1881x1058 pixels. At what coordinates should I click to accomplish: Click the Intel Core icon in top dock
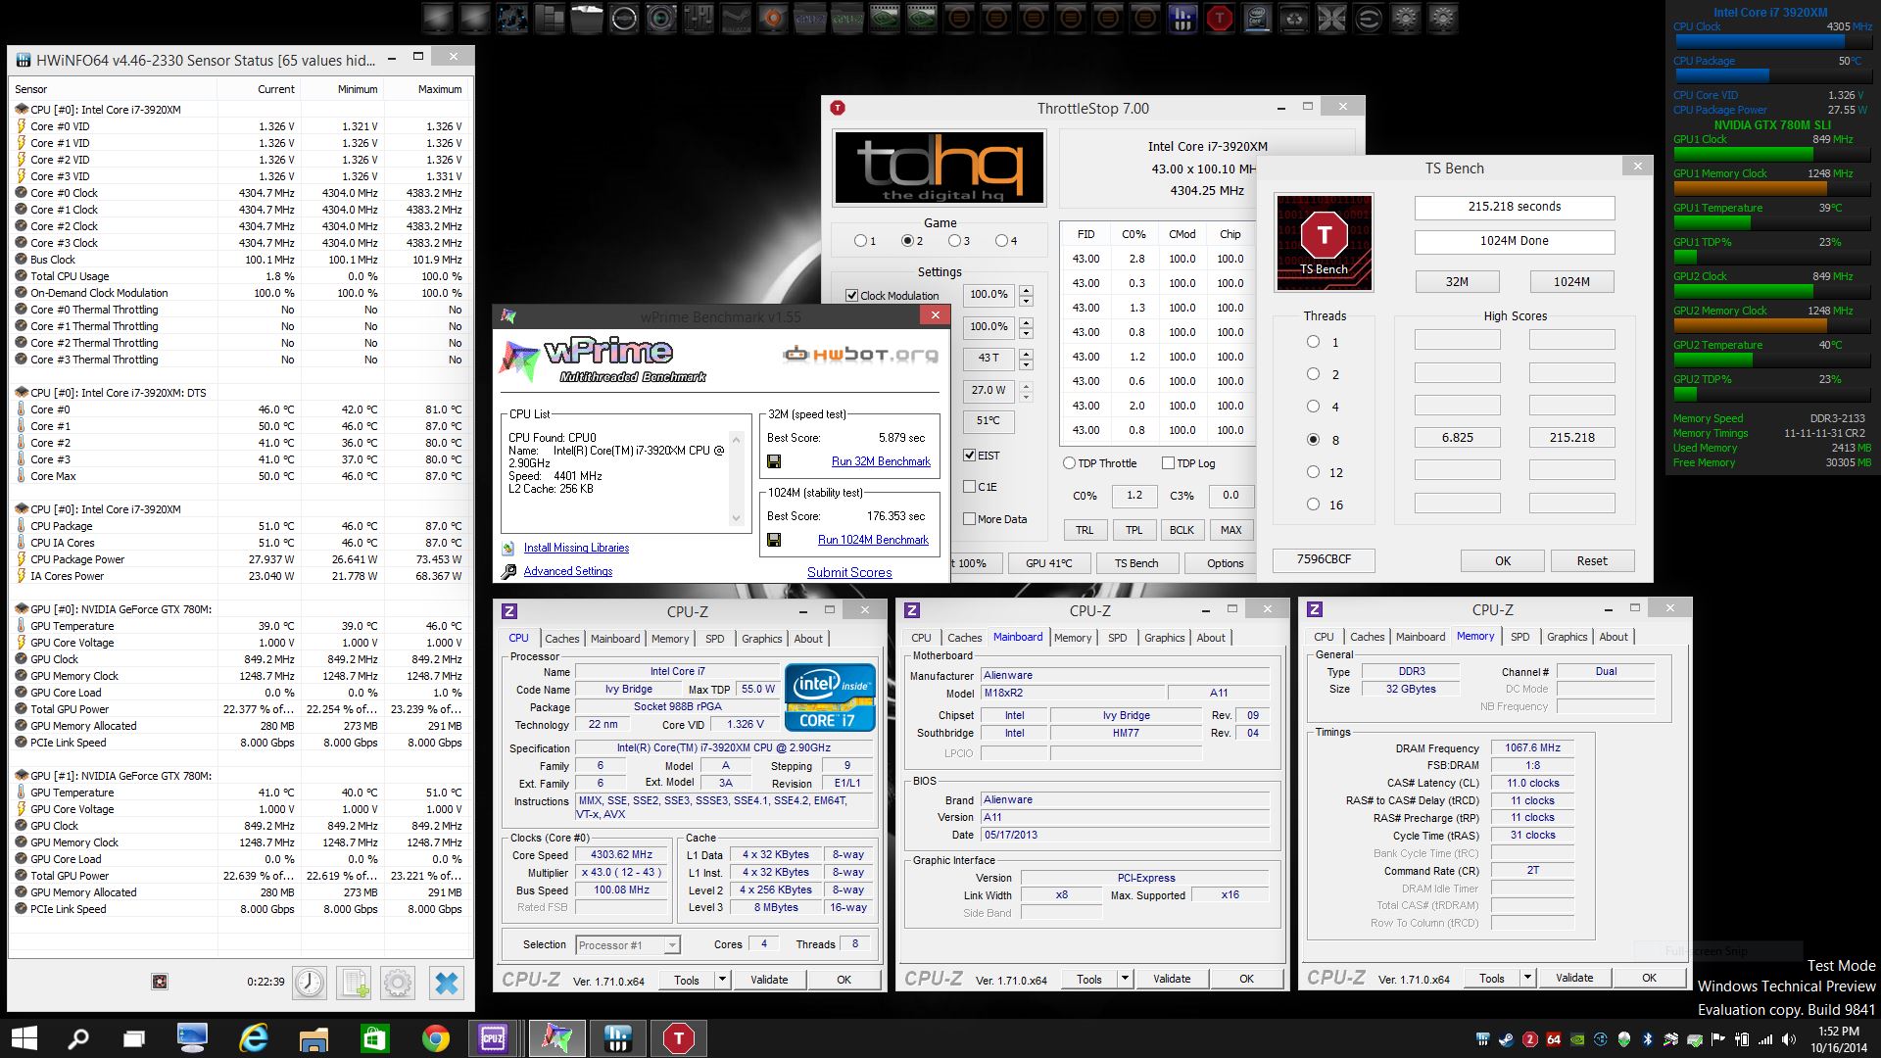1257,19
